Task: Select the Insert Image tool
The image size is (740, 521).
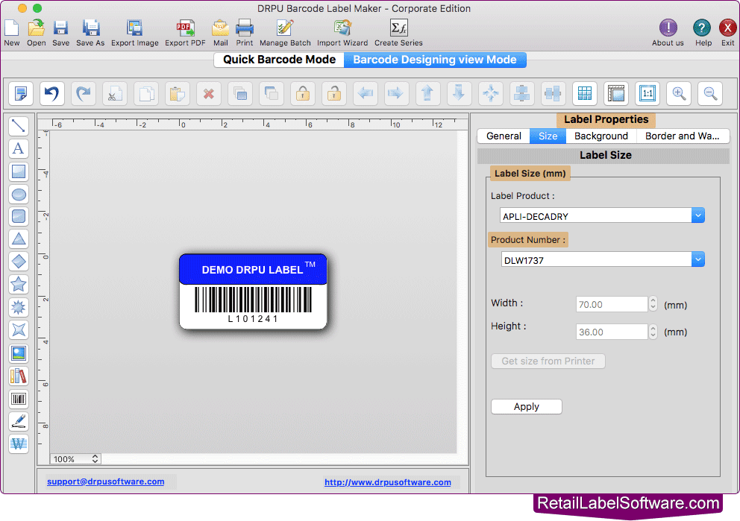Action: point(19,353)
